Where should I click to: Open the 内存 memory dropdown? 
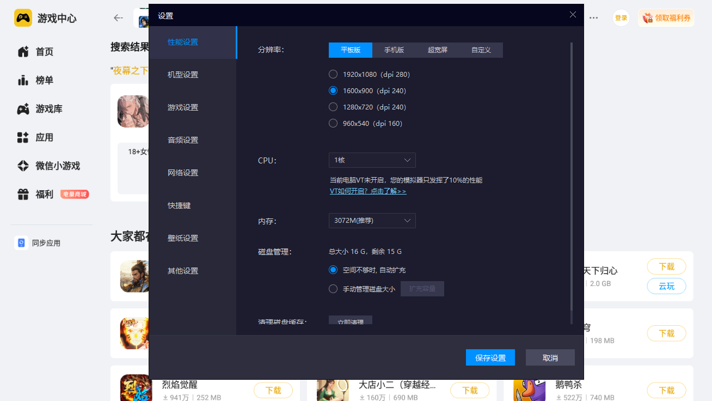click(x=372, y=221)
